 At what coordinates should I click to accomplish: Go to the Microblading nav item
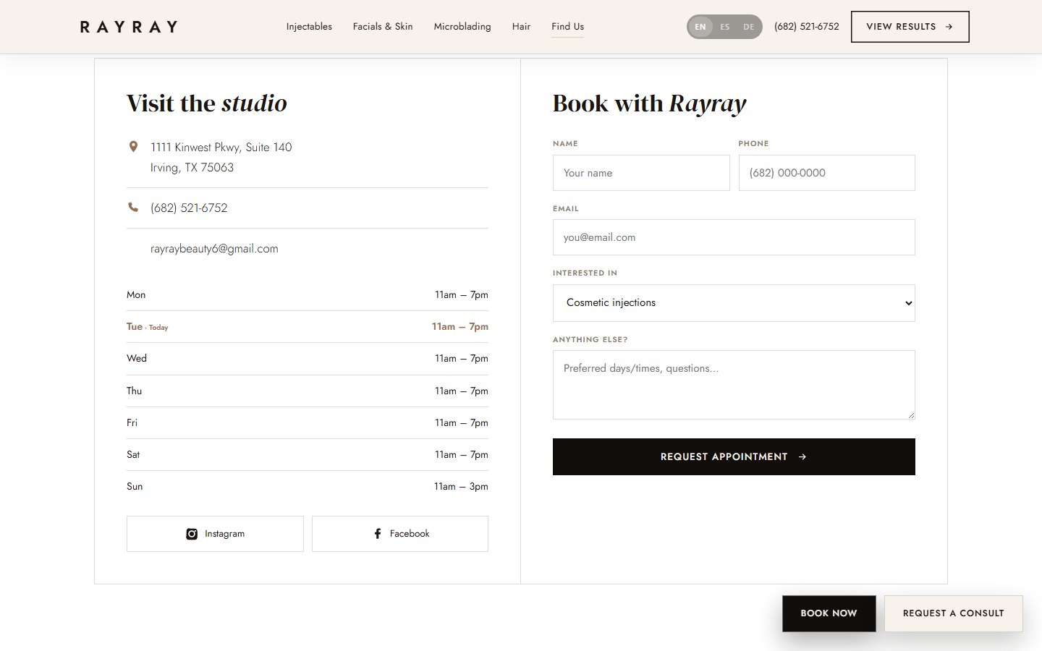[x=462, y=27]
